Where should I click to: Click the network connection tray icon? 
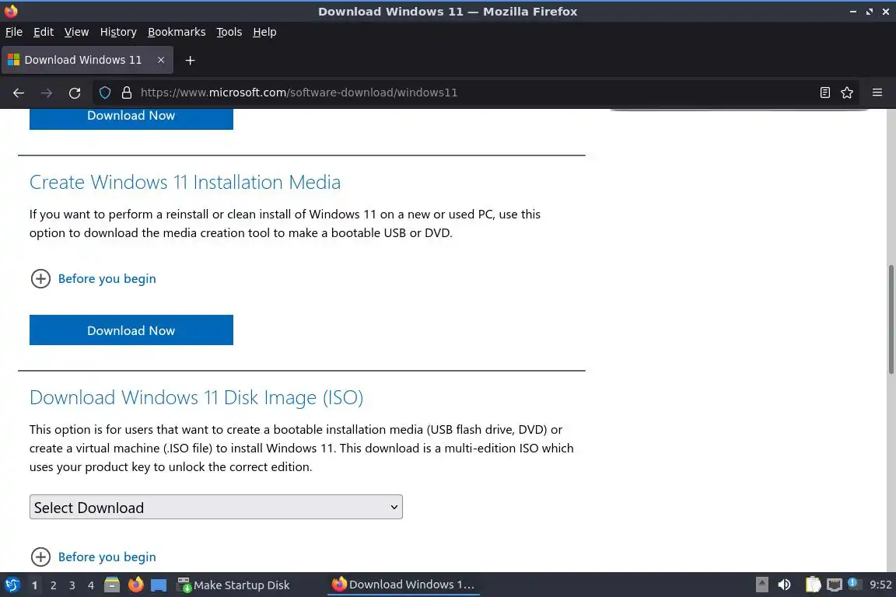point(835,585)
